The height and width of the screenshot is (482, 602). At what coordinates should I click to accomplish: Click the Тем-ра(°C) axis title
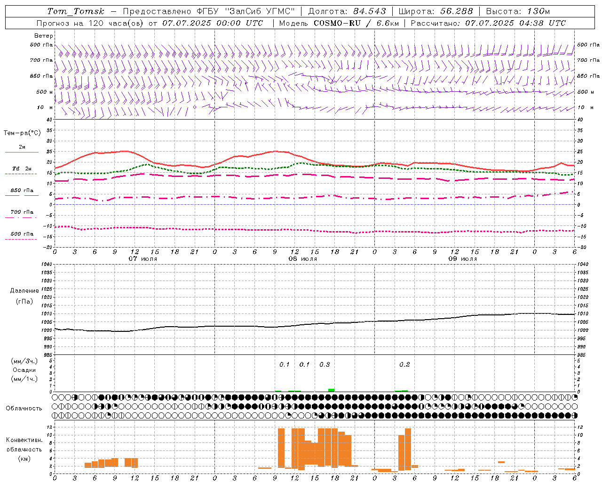click(22, 133)
